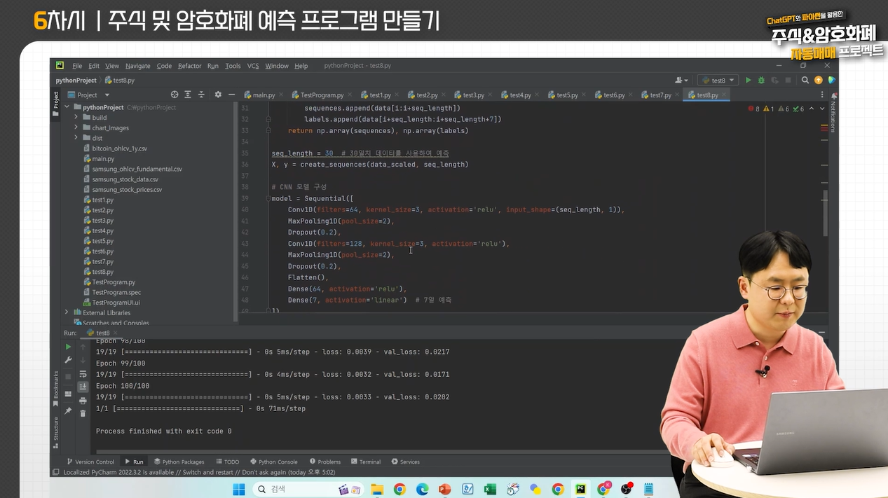Switch to the test5.py editor tab
The height and width of the screenshot is (498, 888).
click(x=566, y=95)
